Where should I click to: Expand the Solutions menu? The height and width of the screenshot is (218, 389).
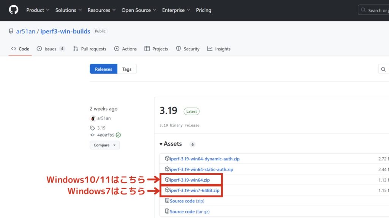coord(68,10)
